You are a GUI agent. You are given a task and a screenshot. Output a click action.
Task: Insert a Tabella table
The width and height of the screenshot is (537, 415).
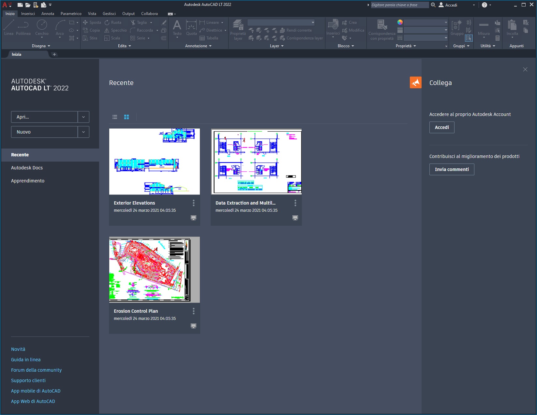coord(209,38)
